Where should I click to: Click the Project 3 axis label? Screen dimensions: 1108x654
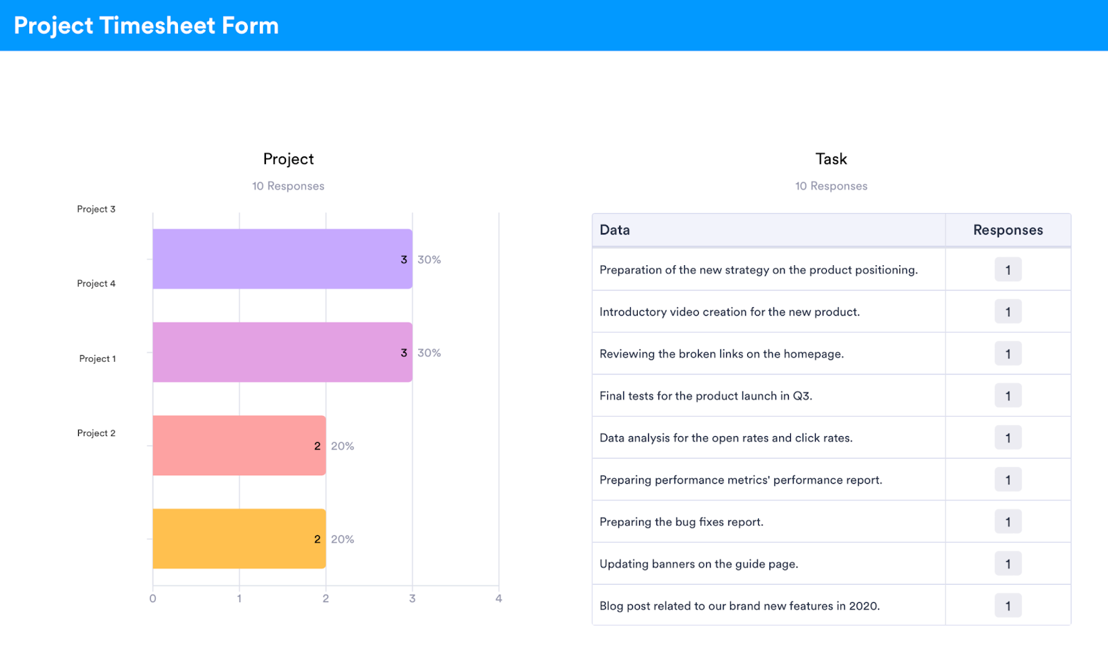click(96, 209)
